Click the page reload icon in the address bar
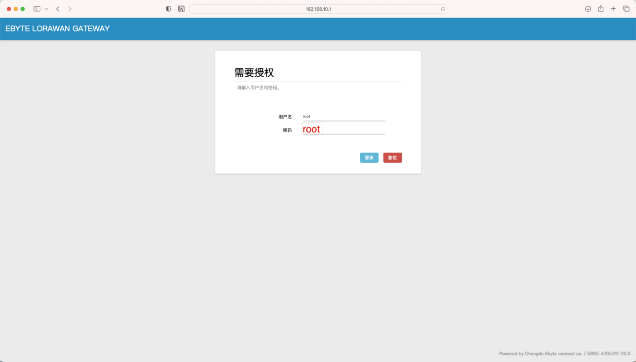 point(442,8)
